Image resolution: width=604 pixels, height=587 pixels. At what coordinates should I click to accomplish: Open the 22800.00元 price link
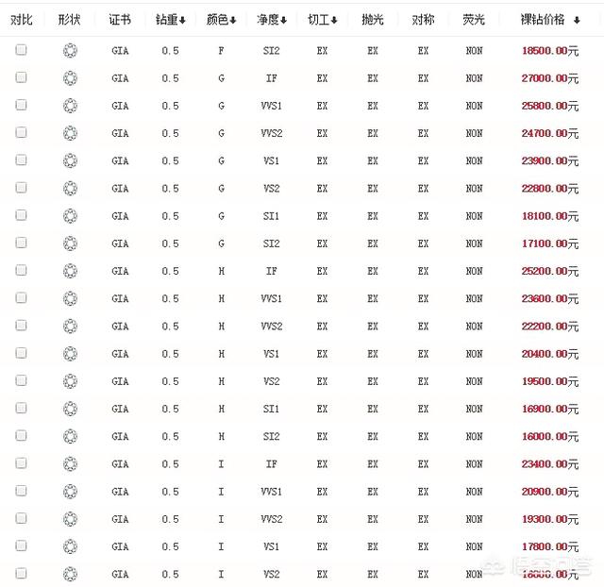point(549,189)
